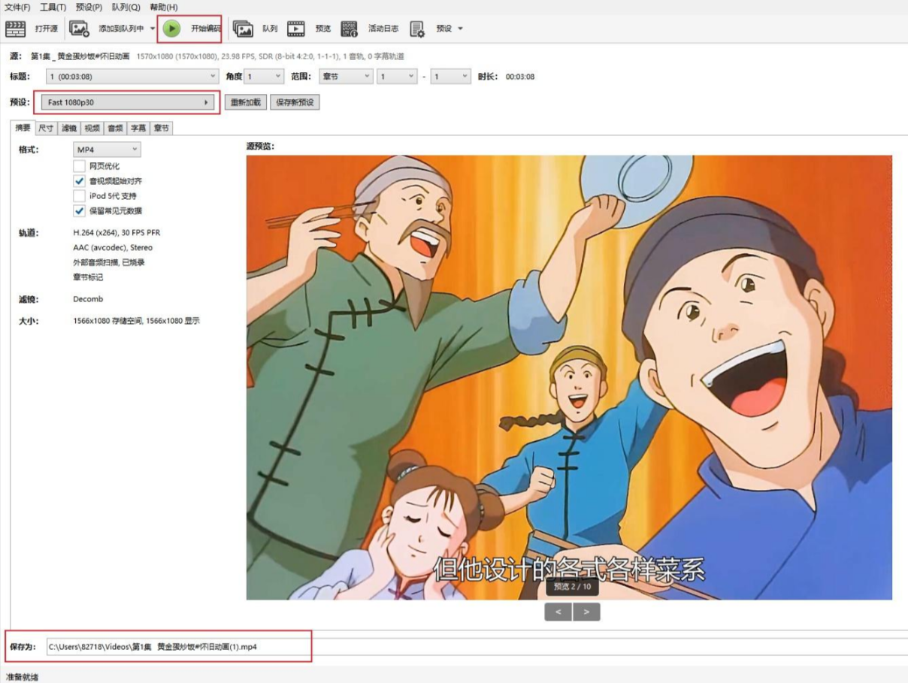Click the 打开源 label in the toolbar
908x683 pixels.
46,29
